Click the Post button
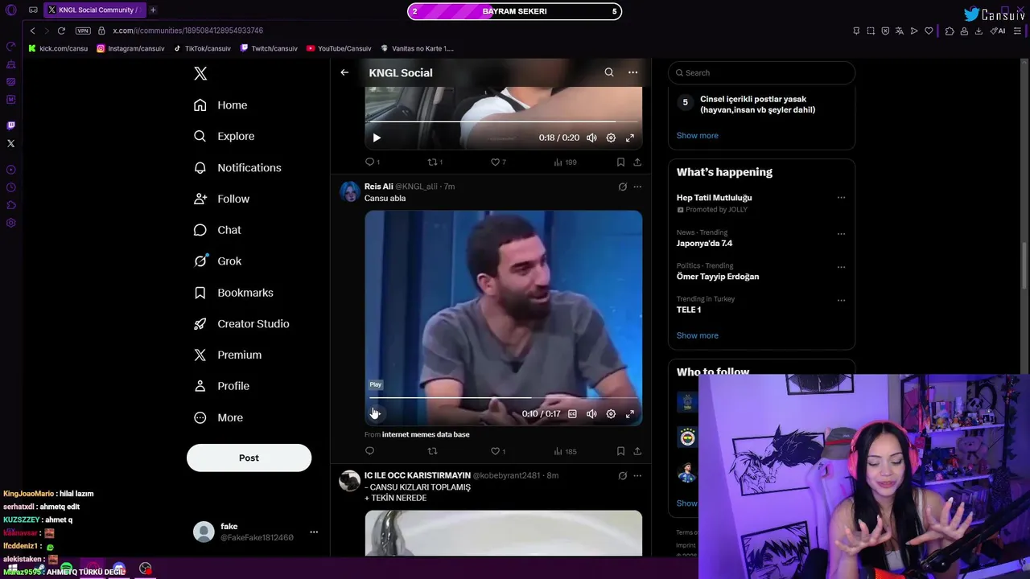 249,458
